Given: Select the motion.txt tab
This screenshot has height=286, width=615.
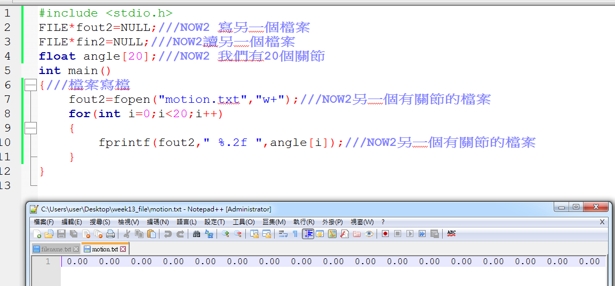Looking at the screenshot, I should pyautogui.click(x=105, y=249).
